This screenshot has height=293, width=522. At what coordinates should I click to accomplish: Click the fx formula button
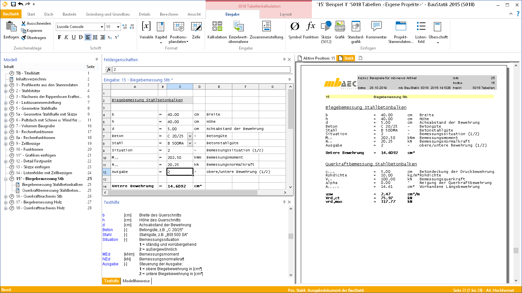[x=109, y=70]
